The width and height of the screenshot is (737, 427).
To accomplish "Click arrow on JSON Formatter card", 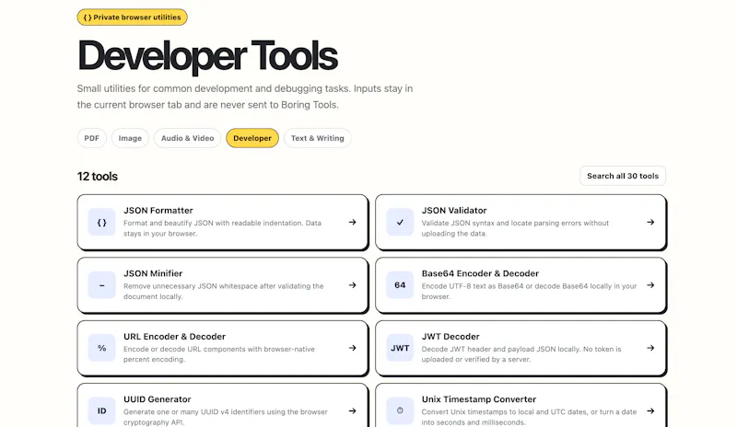I will point(352,222).
